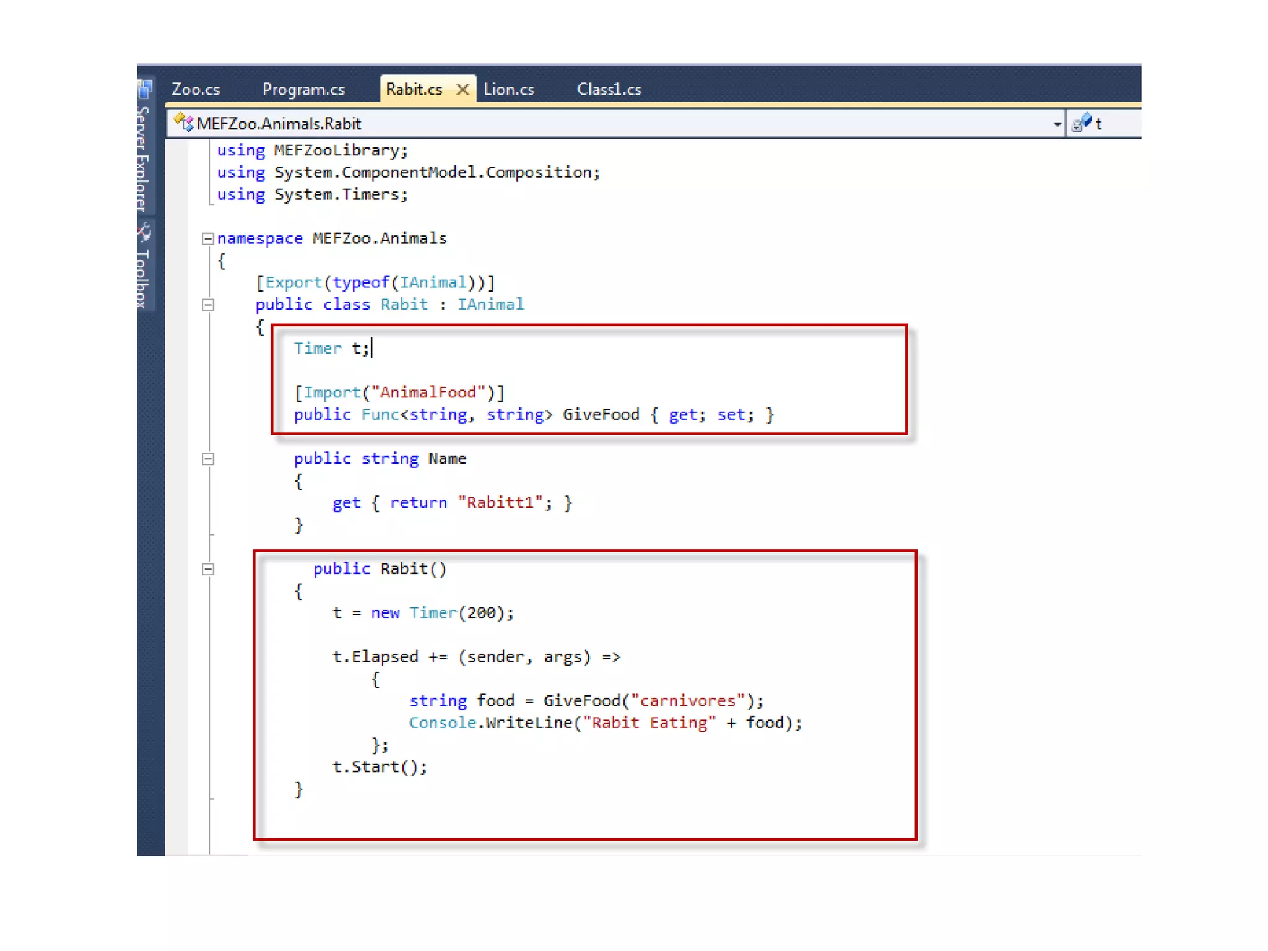Place cursor on the GiveFood property name
The image size is (1268, 951).
[600, 415]
